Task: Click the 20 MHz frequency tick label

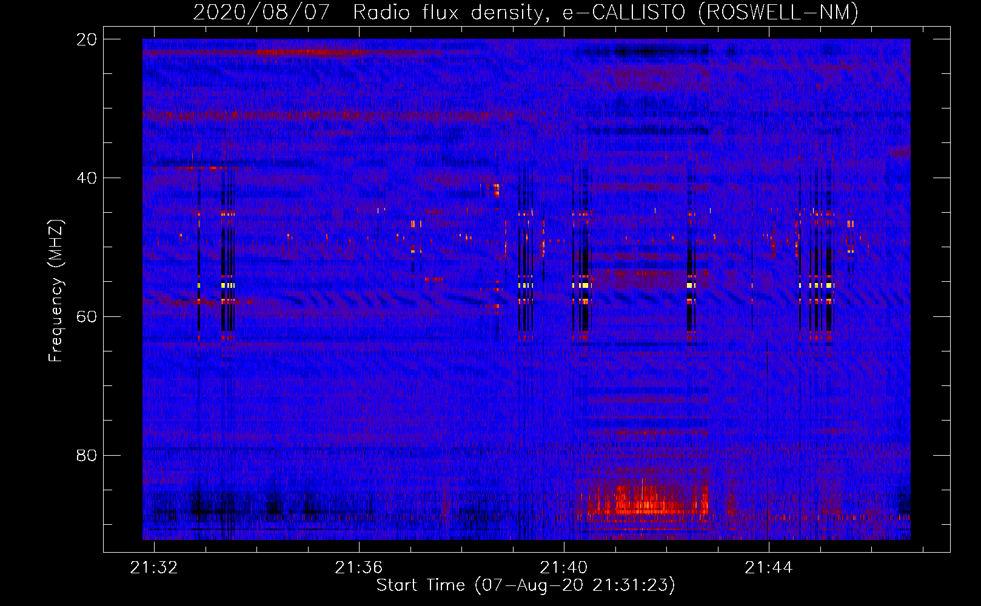Action: coord(87,39)
